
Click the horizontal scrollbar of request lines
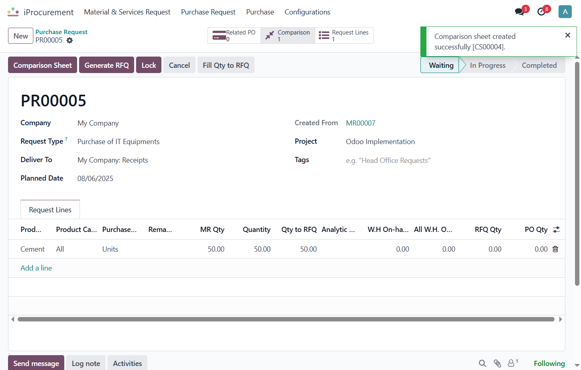[x=286, y=319]
